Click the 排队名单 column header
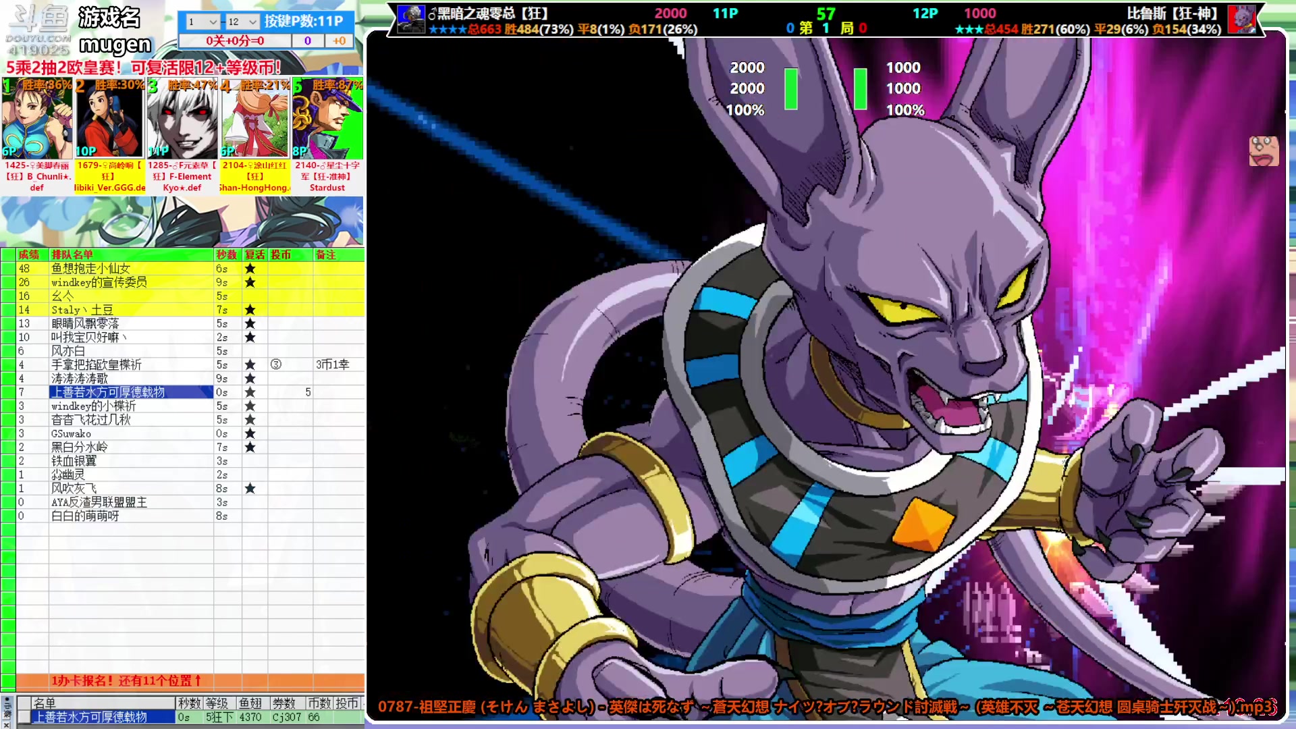Image resolution: width=1296 pixels, height=729 pixels. point(131,254)
